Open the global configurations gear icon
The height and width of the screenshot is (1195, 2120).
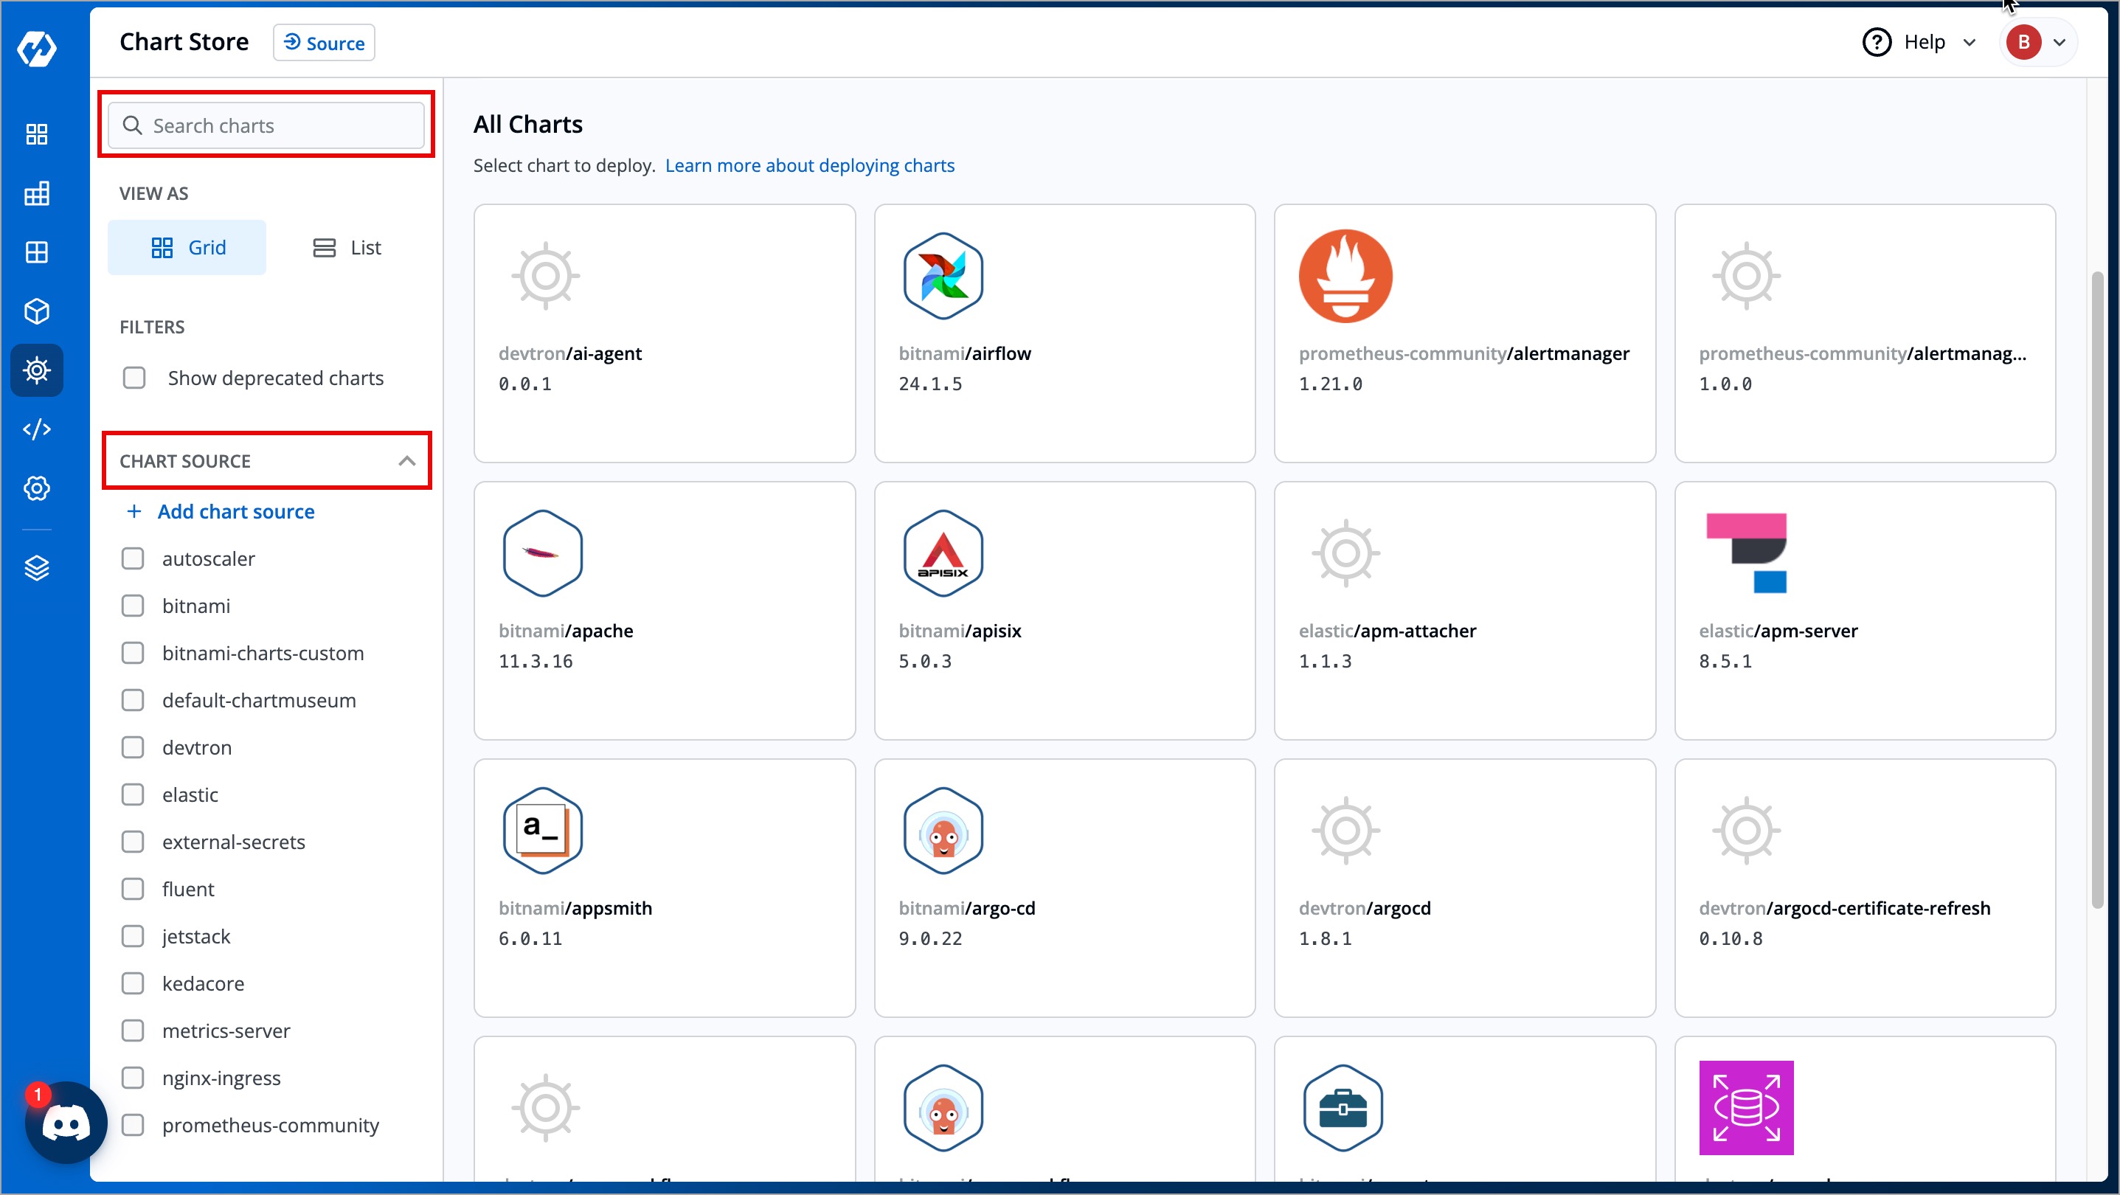37,489
